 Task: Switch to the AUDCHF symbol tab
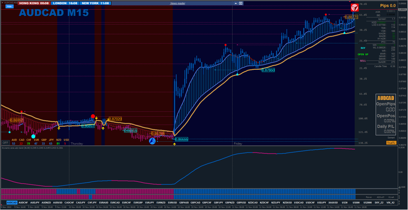coord(23,202)
